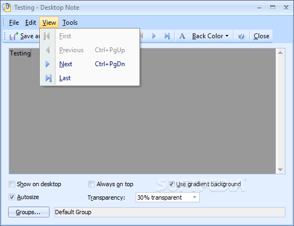Click the scrollbar down arrow
The height and width of the screenshot is (226, 294).
[281, 169]
